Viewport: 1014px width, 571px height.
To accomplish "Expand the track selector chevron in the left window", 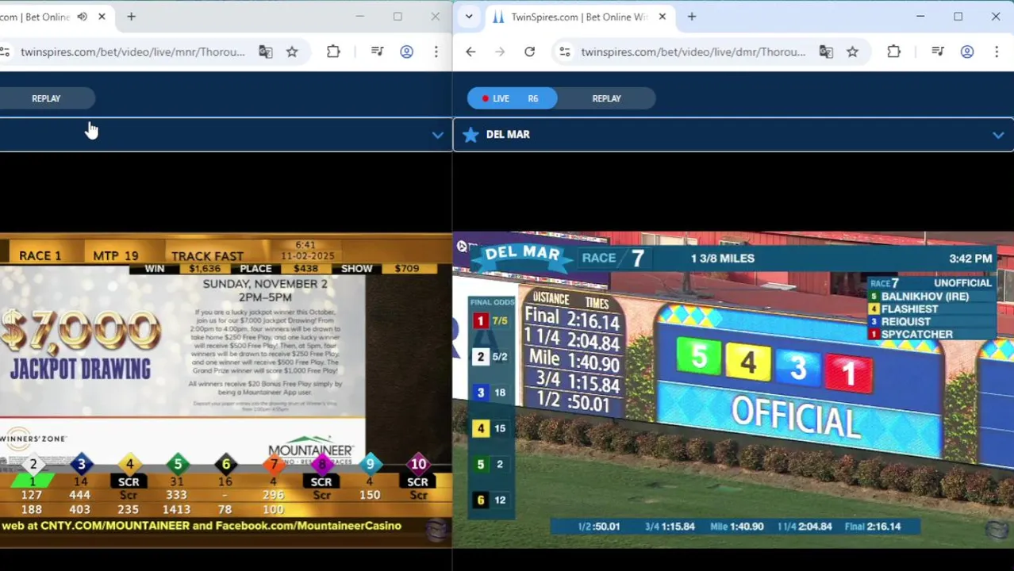I will [x=437, y=136].
